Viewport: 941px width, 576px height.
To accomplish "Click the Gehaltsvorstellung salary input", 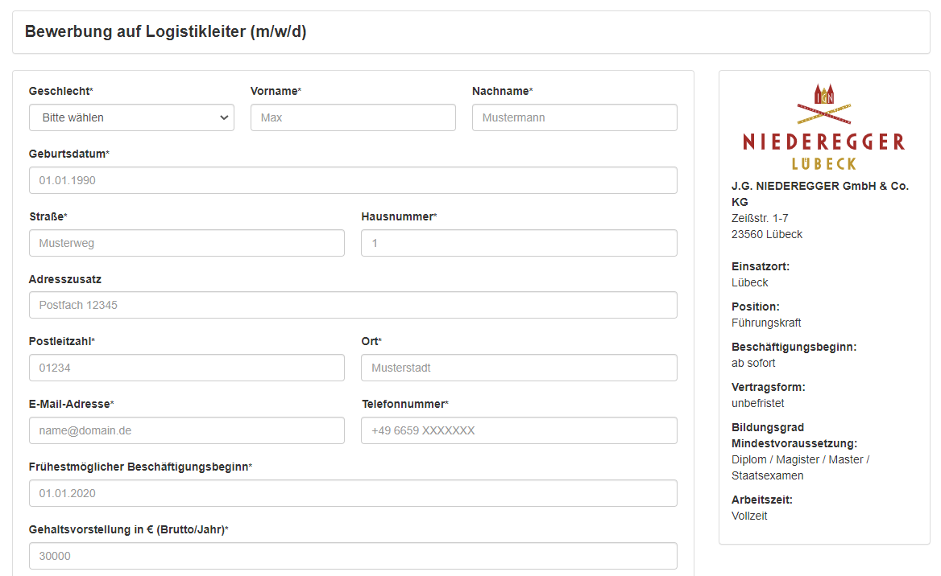I will pos(353,556).
